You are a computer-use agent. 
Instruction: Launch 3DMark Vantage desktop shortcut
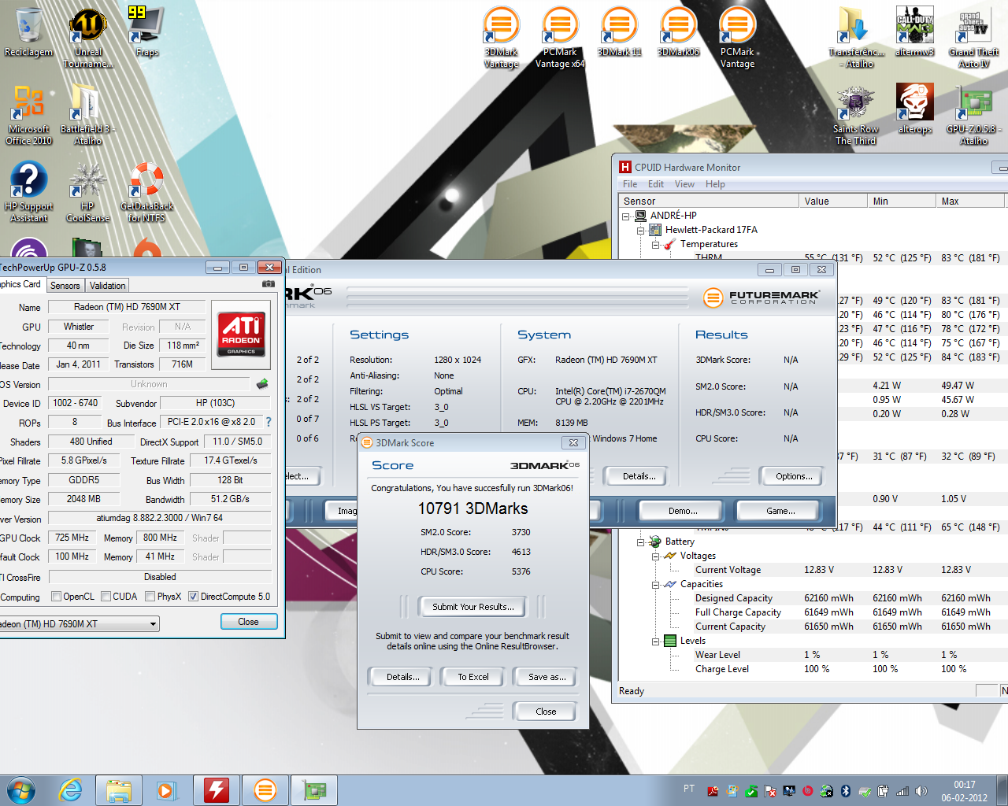(502, 38)
